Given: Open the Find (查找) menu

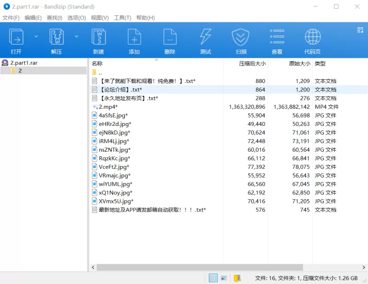Looking at the screenshot, I should (54, 18).
